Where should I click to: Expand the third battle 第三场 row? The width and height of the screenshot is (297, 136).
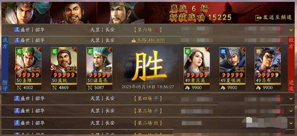pos(291,111)
